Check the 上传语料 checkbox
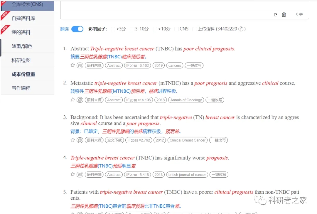 pos(195,29)
